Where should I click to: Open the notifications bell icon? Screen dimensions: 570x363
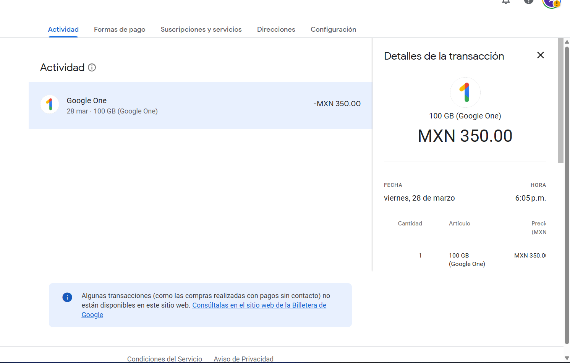[506, 2]
